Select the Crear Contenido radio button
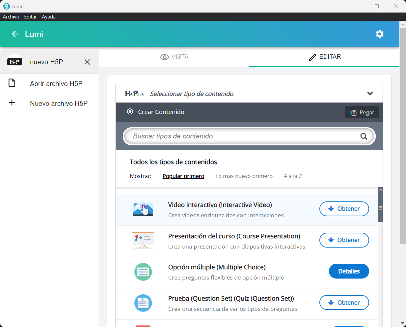This screenshot has height=327, width=406. click(130, 112)
